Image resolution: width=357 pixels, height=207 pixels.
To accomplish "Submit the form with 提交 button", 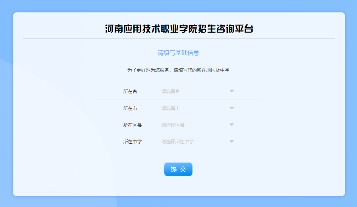I will pos(178,169).
